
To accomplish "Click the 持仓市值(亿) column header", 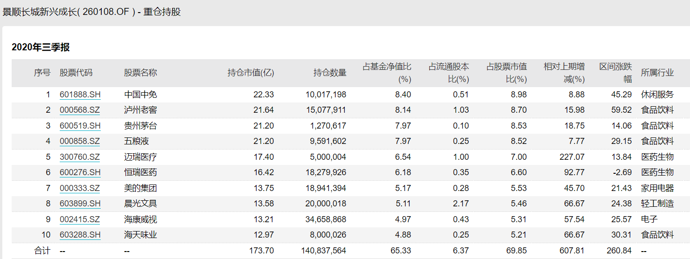I will (251, 73).
